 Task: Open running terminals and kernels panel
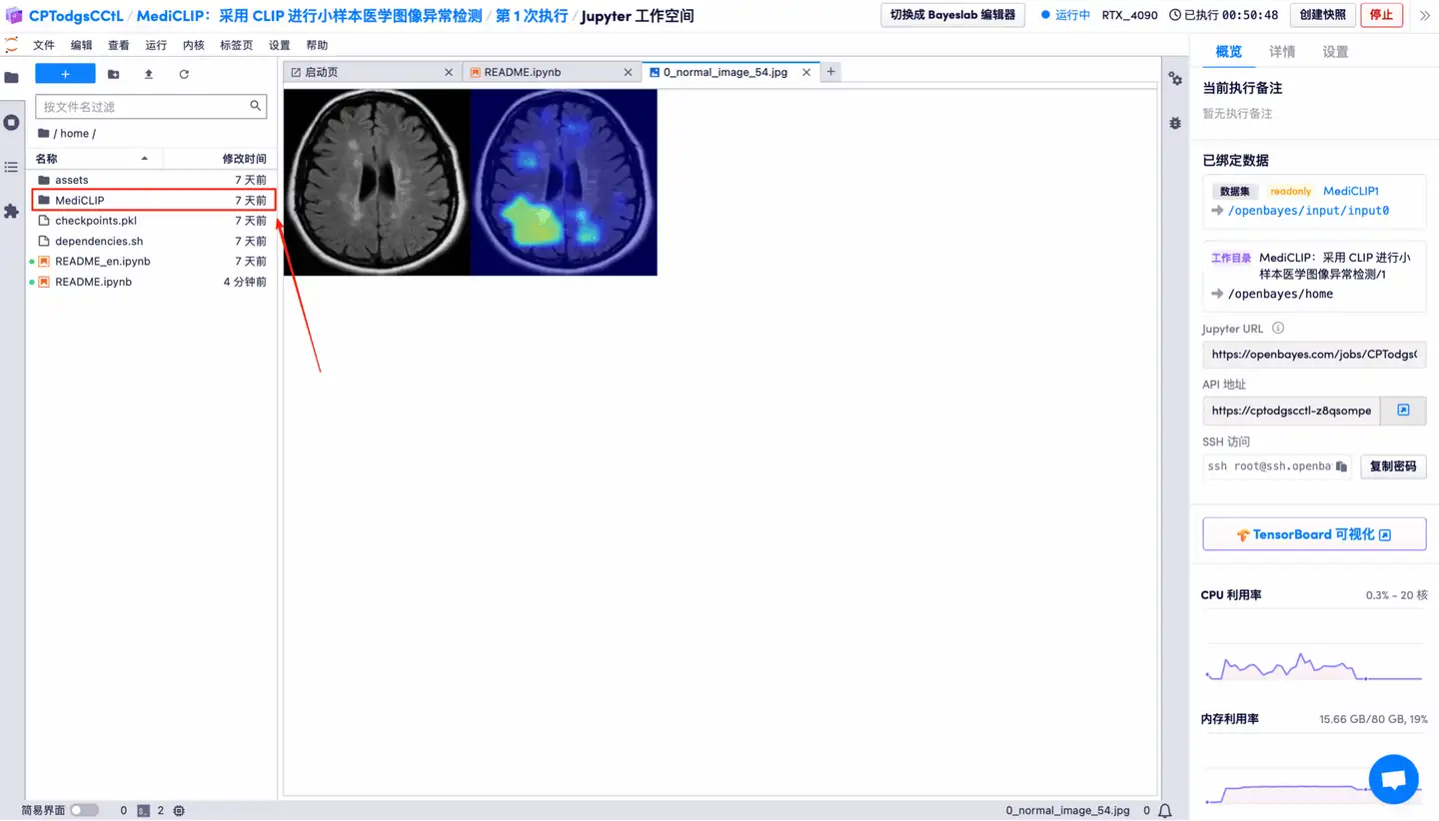[12, 122]
